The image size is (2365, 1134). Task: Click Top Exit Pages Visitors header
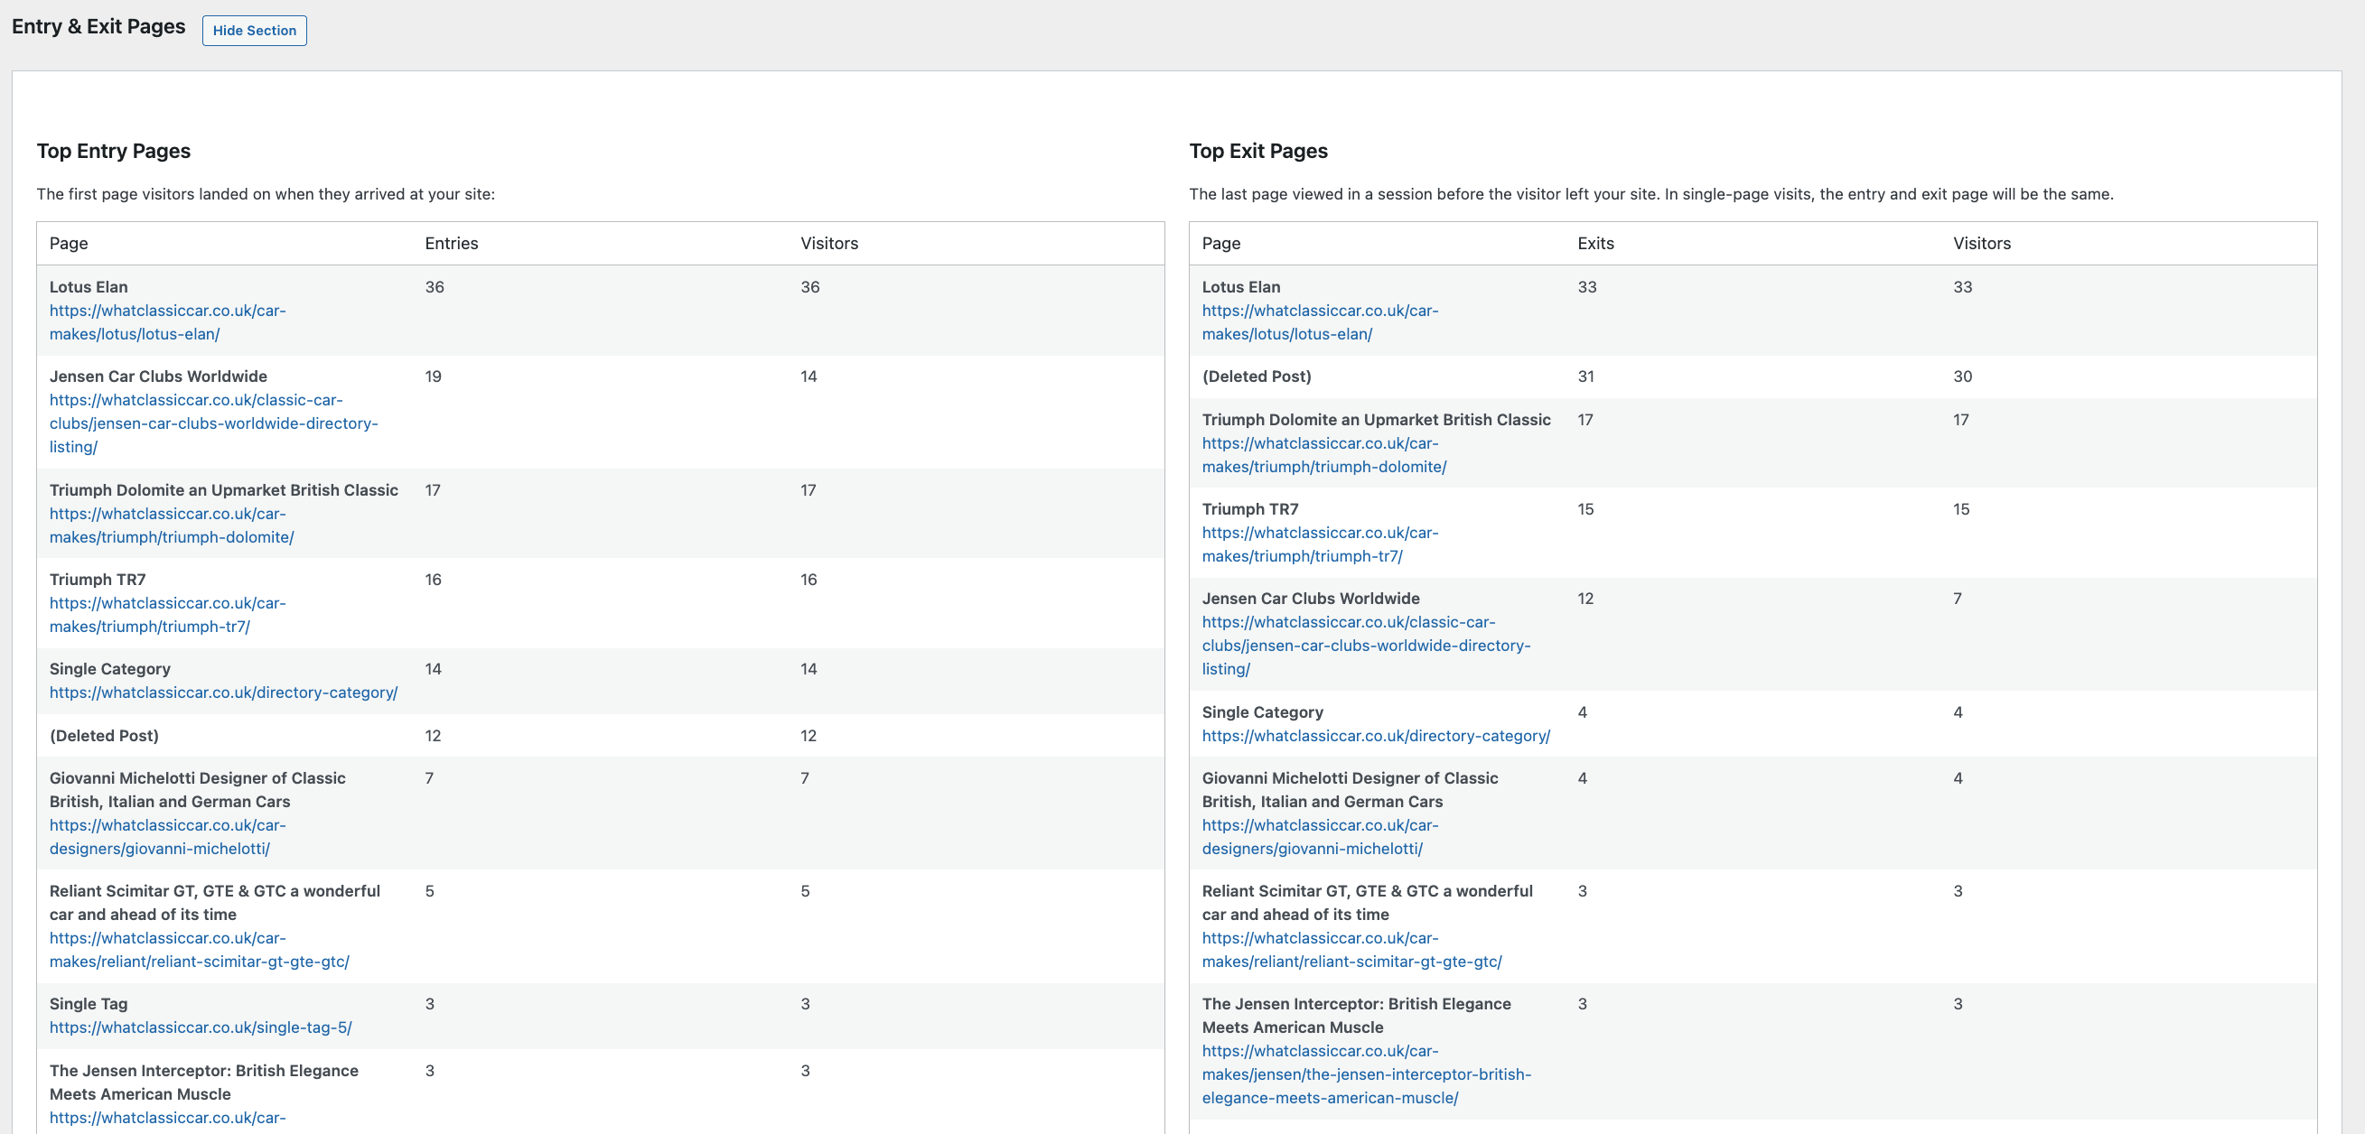pyautogui.click(x=1981, y=243)
